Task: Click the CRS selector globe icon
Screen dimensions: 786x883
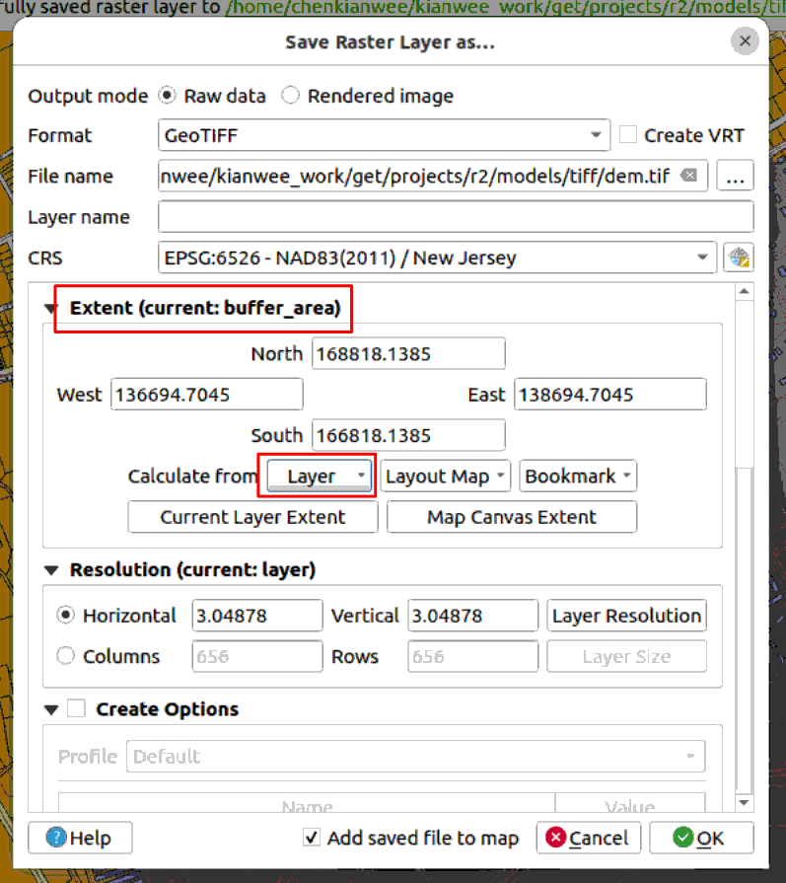Action: click(x=737, y=258)
